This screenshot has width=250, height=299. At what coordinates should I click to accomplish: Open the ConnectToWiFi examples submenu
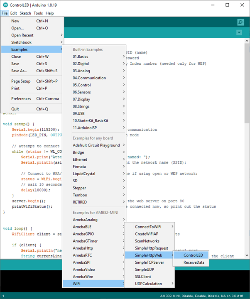148,227
